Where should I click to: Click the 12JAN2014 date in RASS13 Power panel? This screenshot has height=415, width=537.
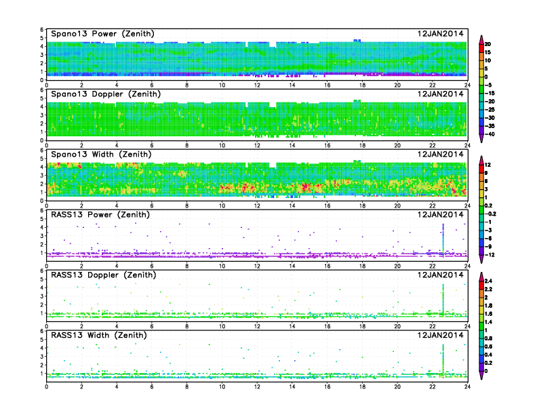[x=441, y=215]
